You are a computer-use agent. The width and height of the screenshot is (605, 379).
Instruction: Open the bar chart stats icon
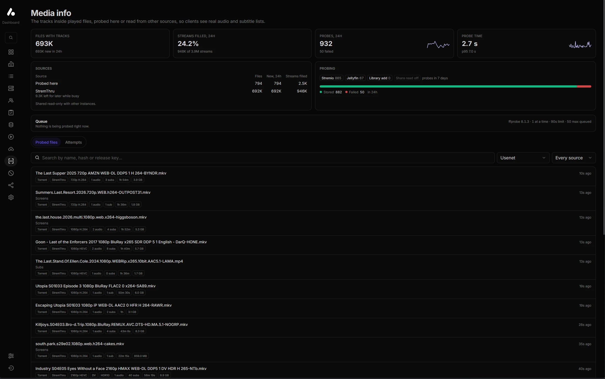click(x=11, y=64)
